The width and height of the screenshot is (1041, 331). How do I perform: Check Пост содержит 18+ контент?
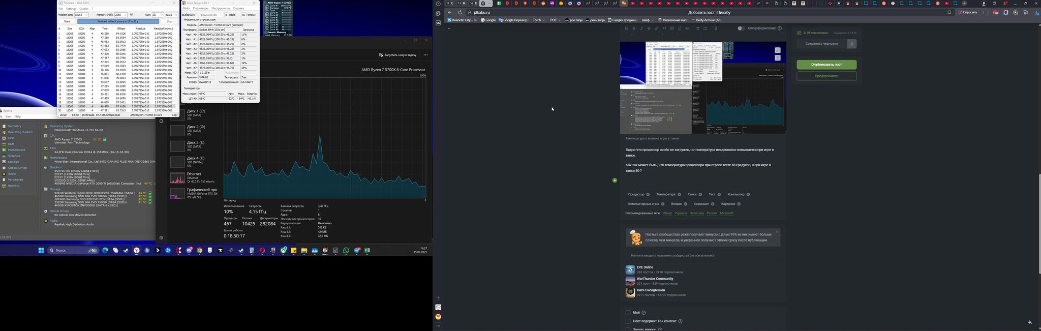pyautogui.click(x=628, y=321)
